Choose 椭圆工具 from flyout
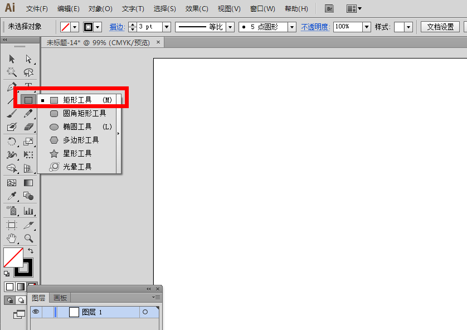Viewport: 467px width, 330px height. coord(78,127)
